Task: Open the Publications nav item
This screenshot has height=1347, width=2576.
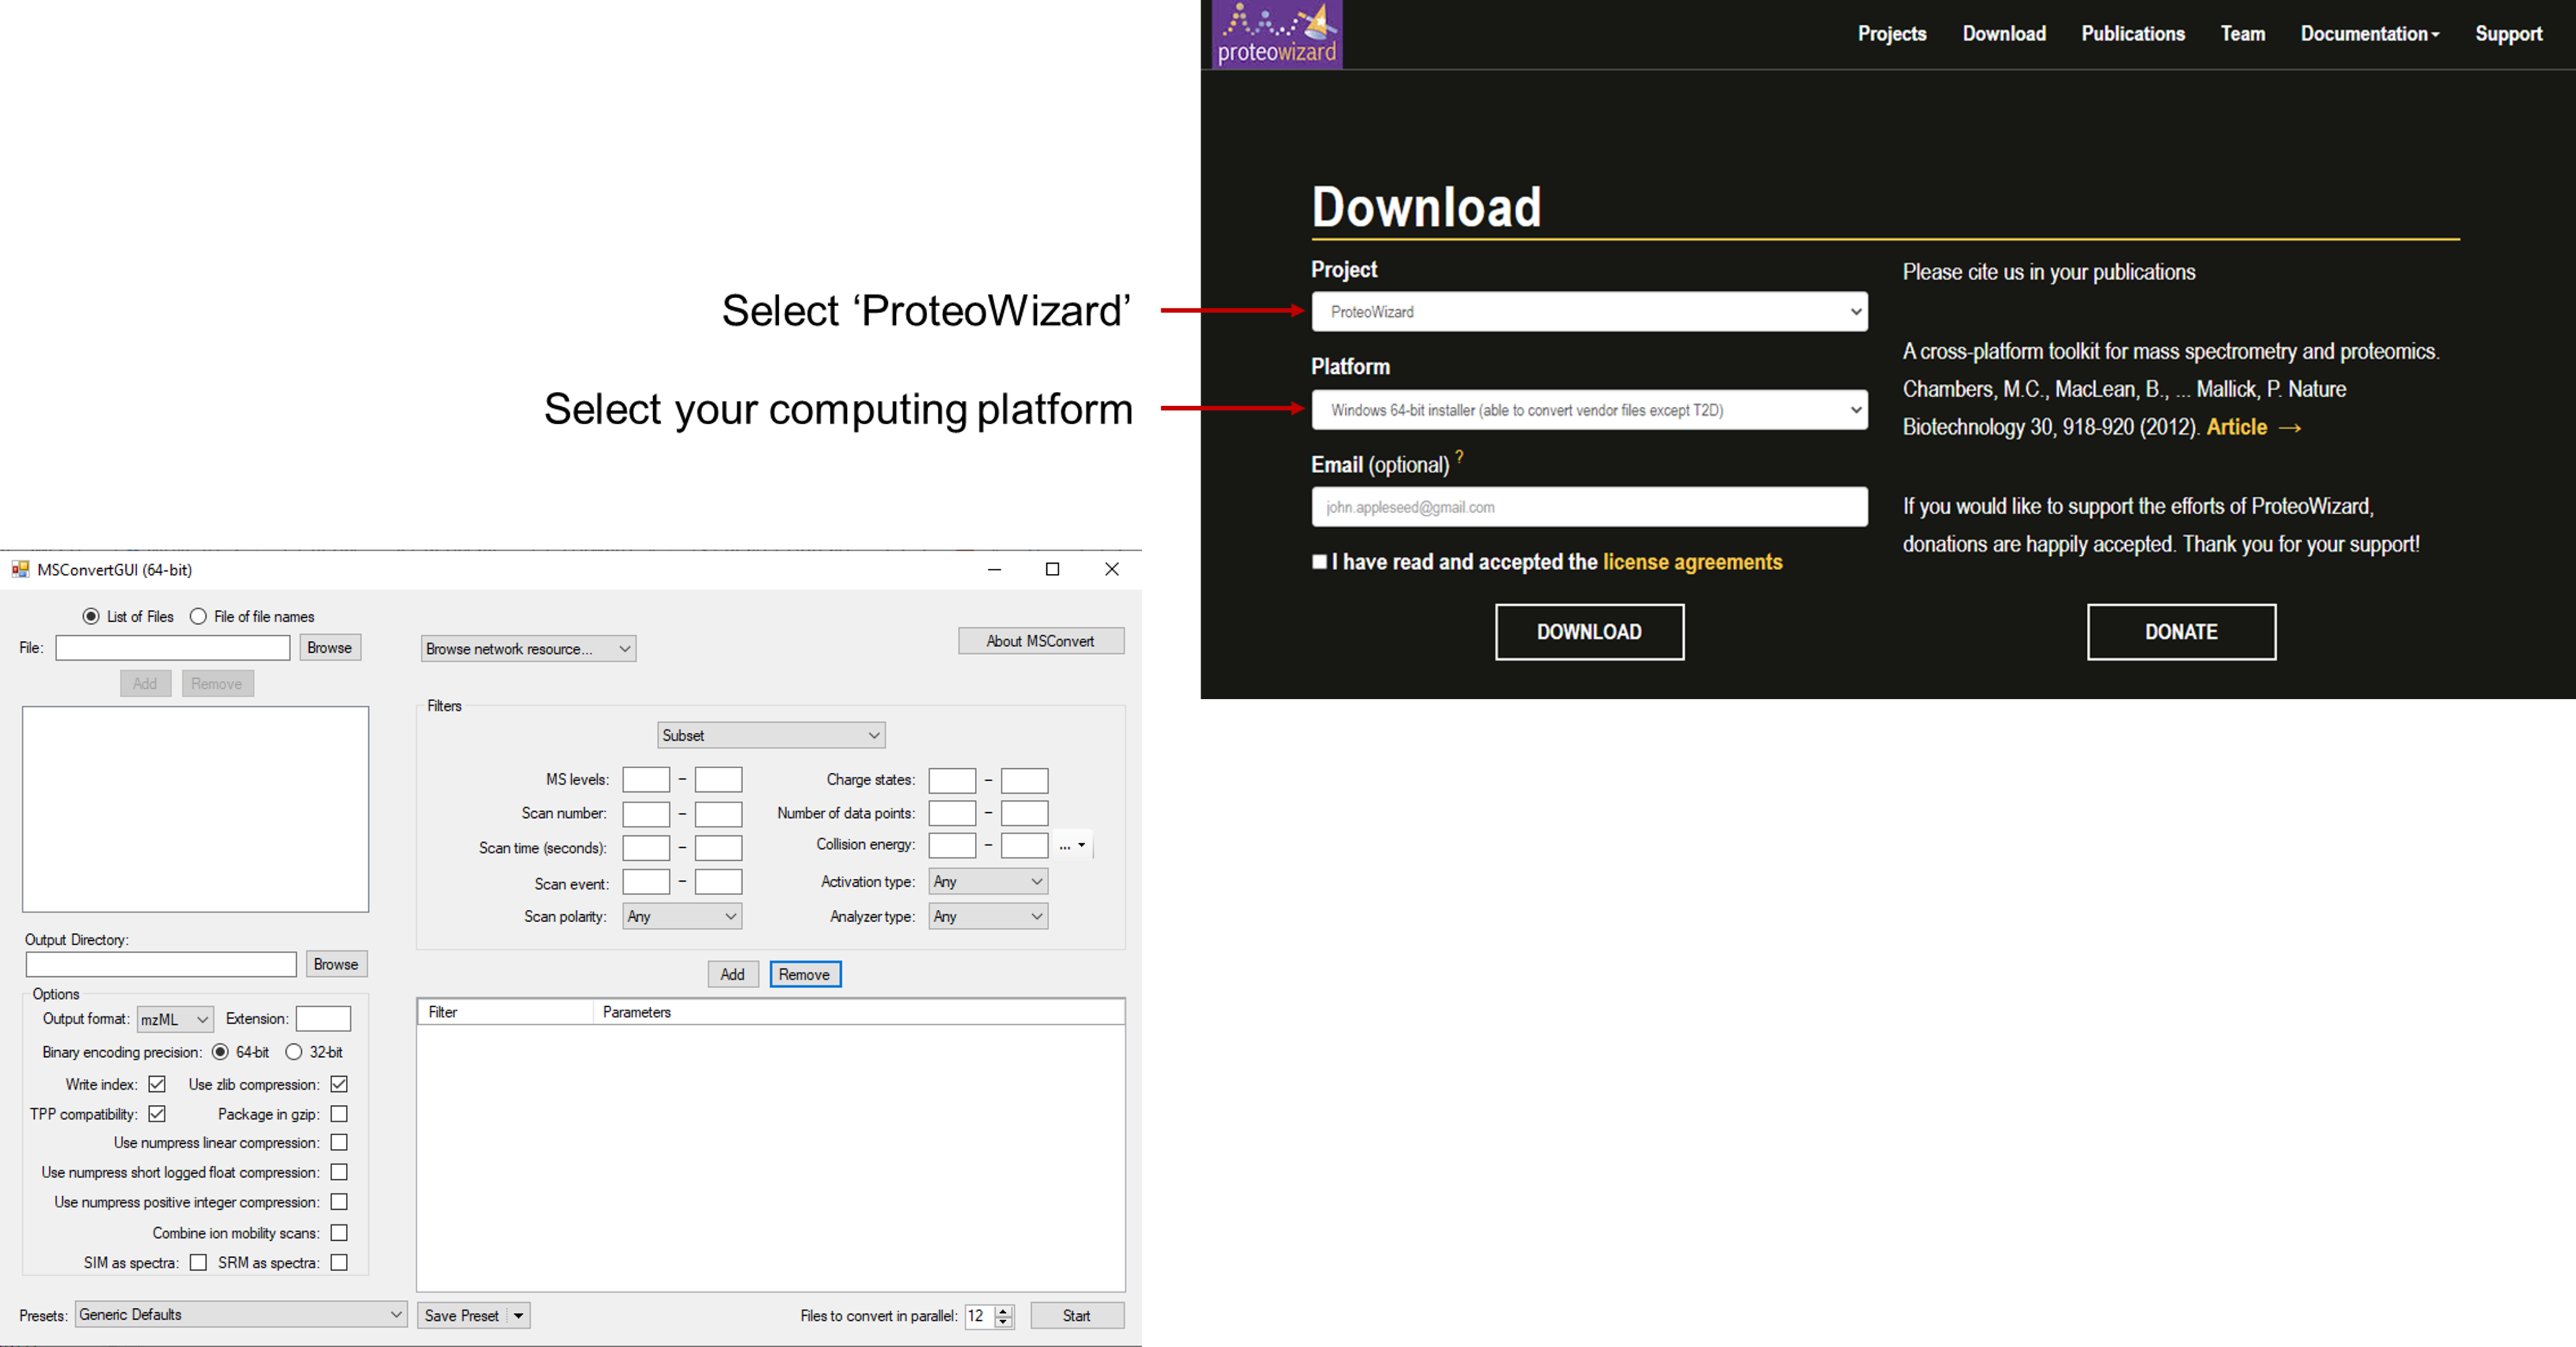Action: pyautogui.click(x=2133, y=34)
